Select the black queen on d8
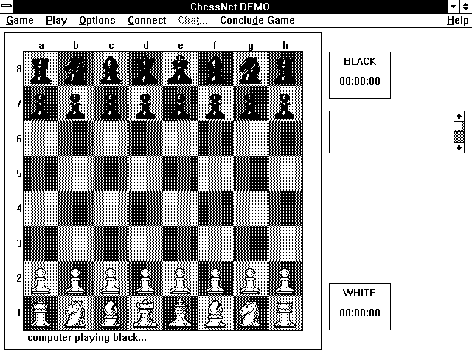 coord(146,69)
